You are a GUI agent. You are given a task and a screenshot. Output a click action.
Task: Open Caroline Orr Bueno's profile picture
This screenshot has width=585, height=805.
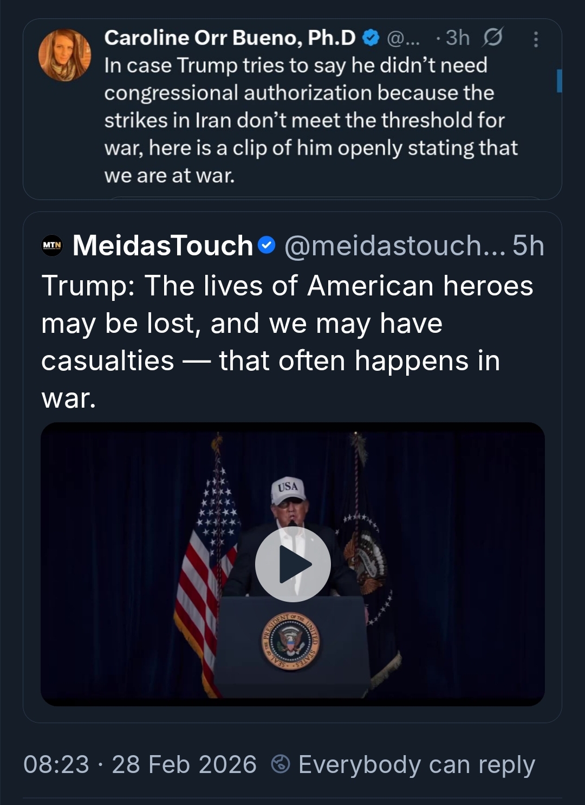(x=64, y=55)
